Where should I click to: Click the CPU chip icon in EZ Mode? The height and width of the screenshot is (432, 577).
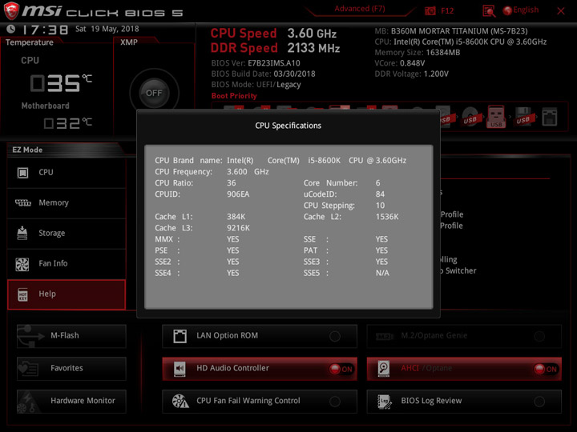click(x=22, y=173)
